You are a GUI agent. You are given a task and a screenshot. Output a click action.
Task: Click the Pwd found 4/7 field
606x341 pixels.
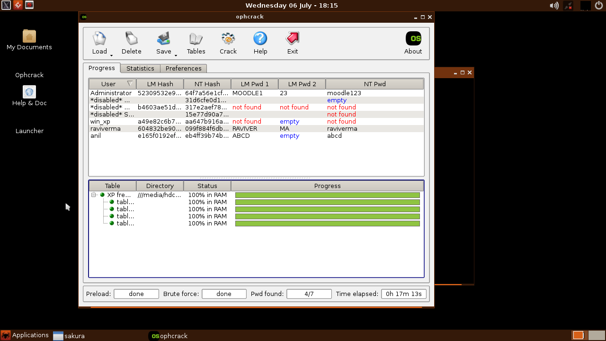pos(309,294)
